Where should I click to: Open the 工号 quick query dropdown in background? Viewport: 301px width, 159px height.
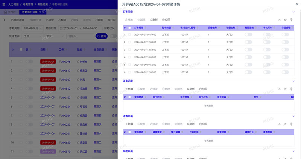32,36
